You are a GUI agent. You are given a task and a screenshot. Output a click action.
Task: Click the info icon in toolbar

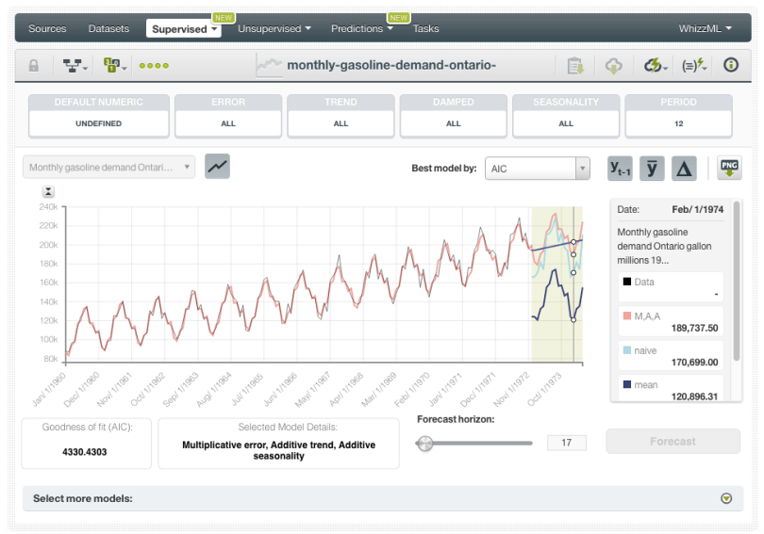[730, 66]
